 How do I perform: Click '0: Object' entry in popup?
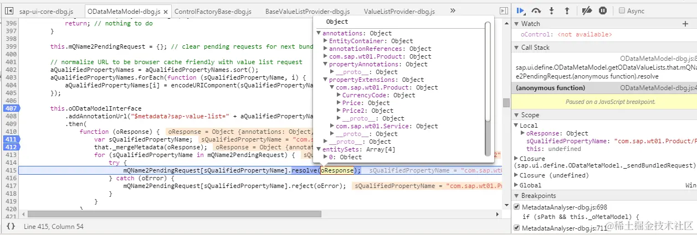pyautogui.click(x=345, y=157)
